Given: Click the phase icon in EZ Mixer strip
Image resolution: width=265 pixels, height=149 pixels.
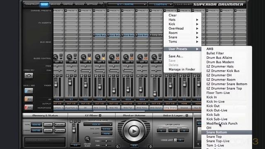Looking at the screenshot, I should coord(71,121).
